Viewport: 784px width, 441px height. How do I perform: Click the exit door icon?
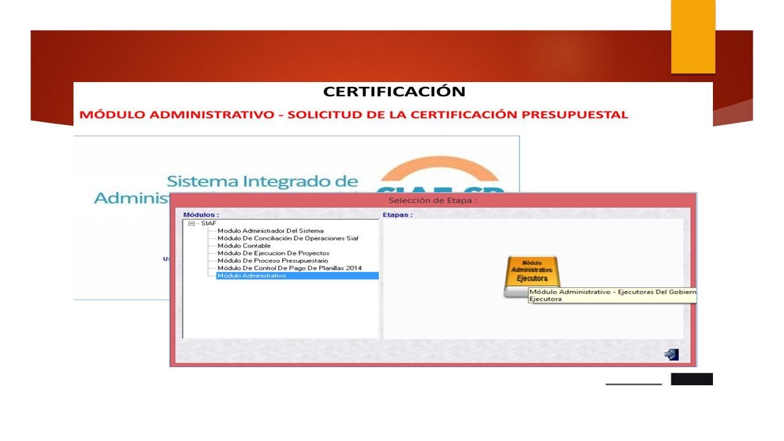point(671,354)
